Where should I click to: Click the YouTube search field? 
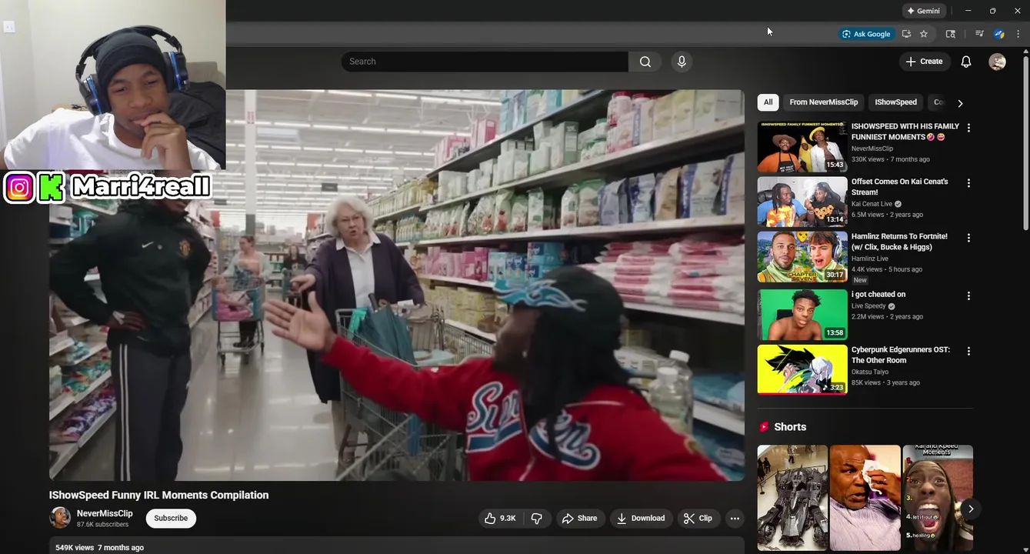point(485,62)
